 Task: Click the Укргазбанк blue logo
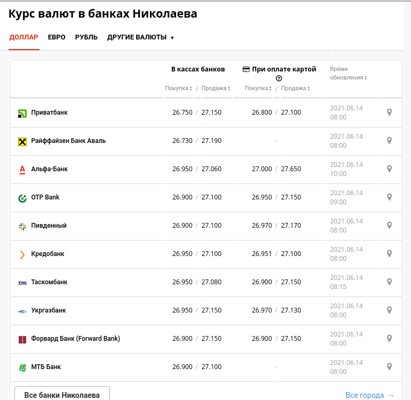pos(22,311)
